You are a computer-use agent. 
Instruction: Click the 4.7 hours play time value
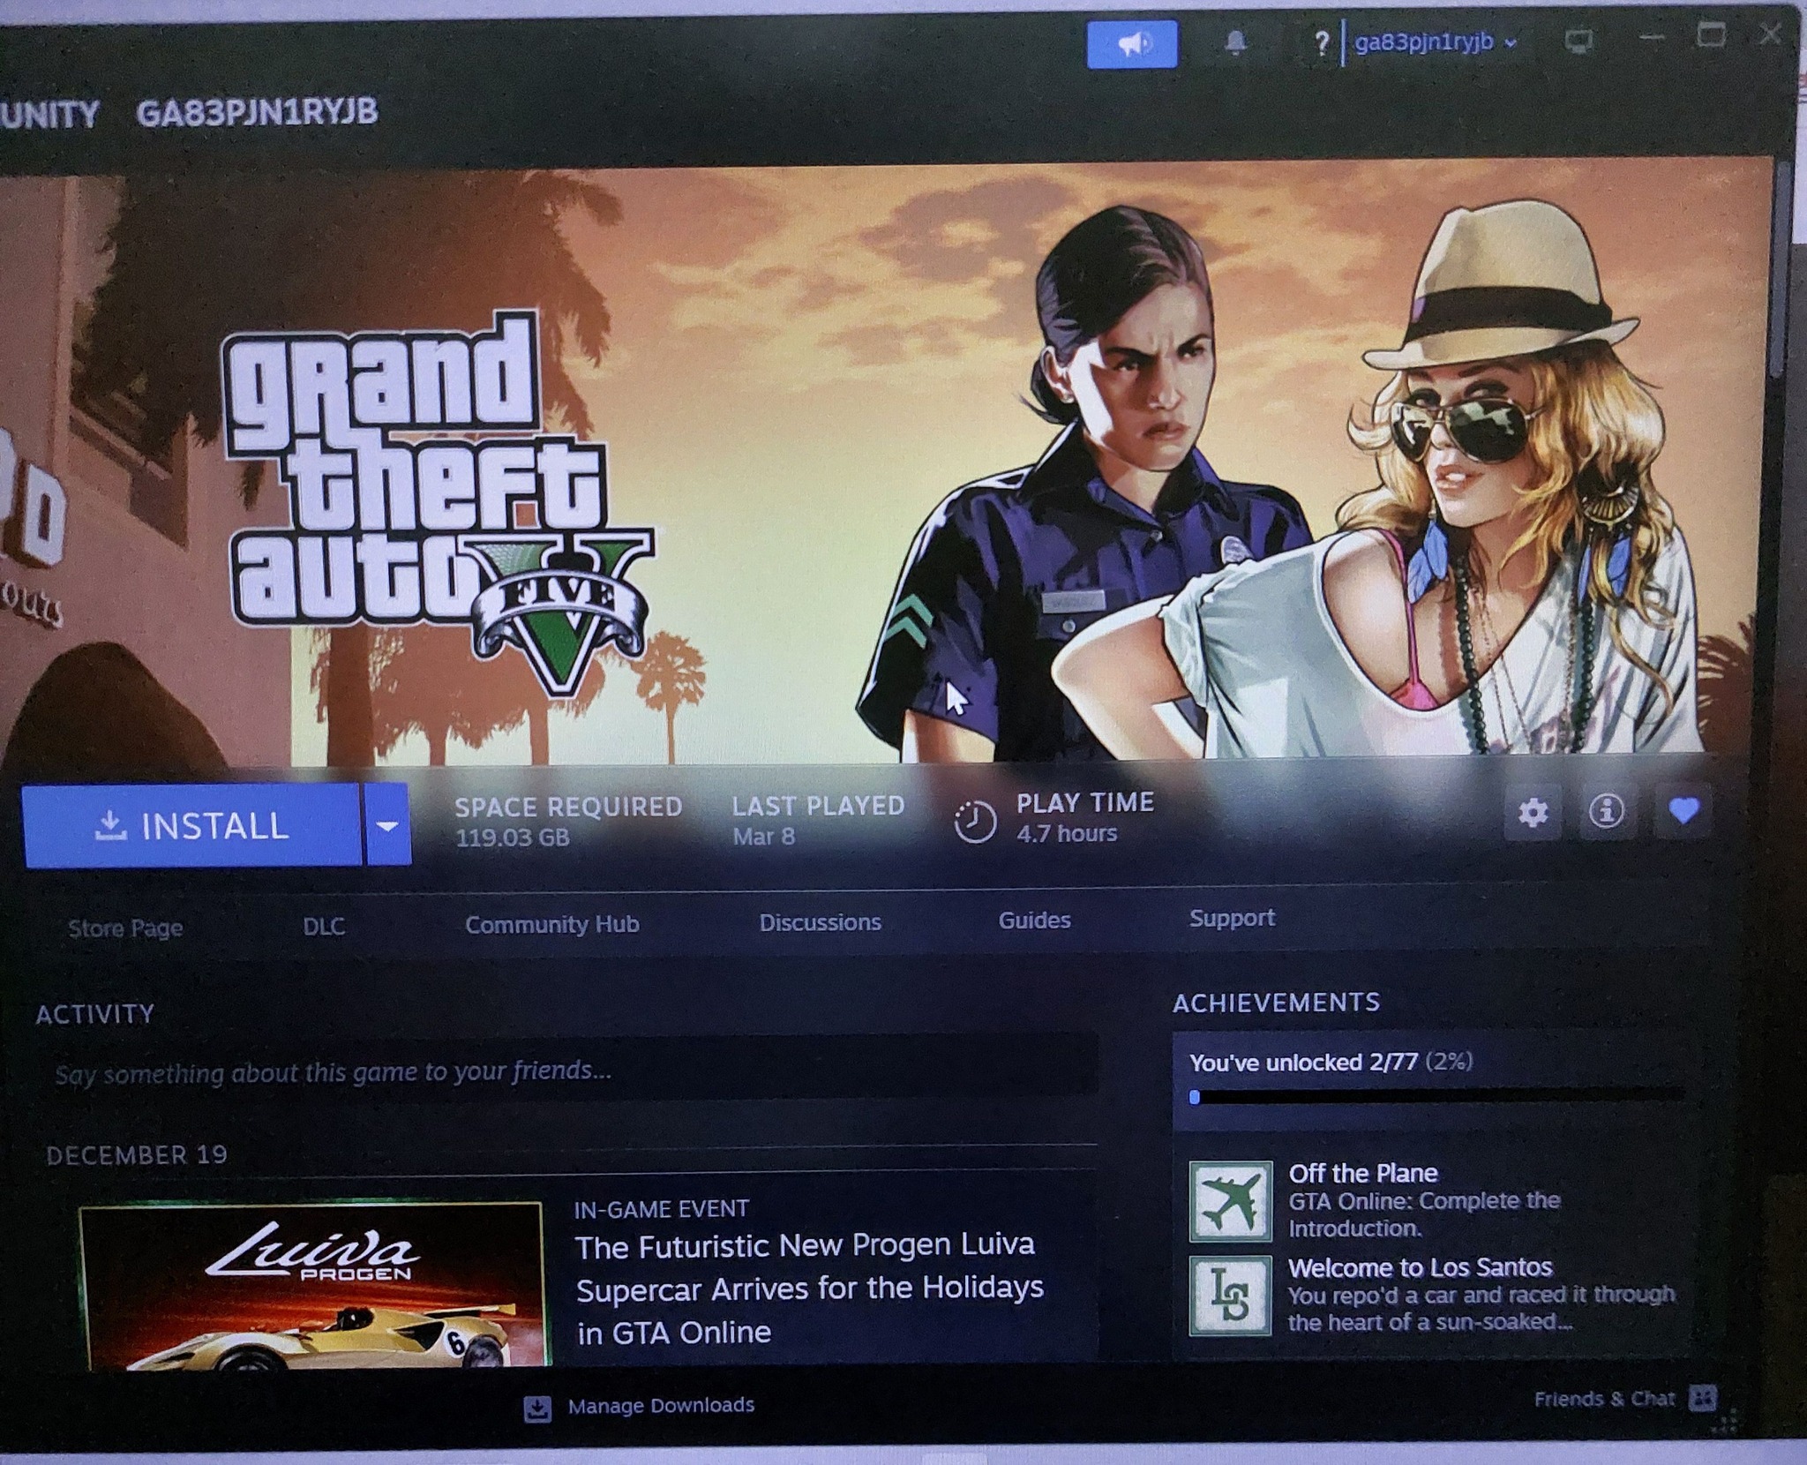coord(1067,833)
